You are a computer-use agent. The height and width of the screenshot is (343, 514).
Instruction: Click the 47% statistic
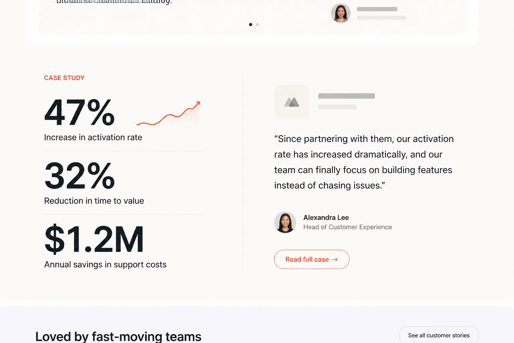coord(80,113)
